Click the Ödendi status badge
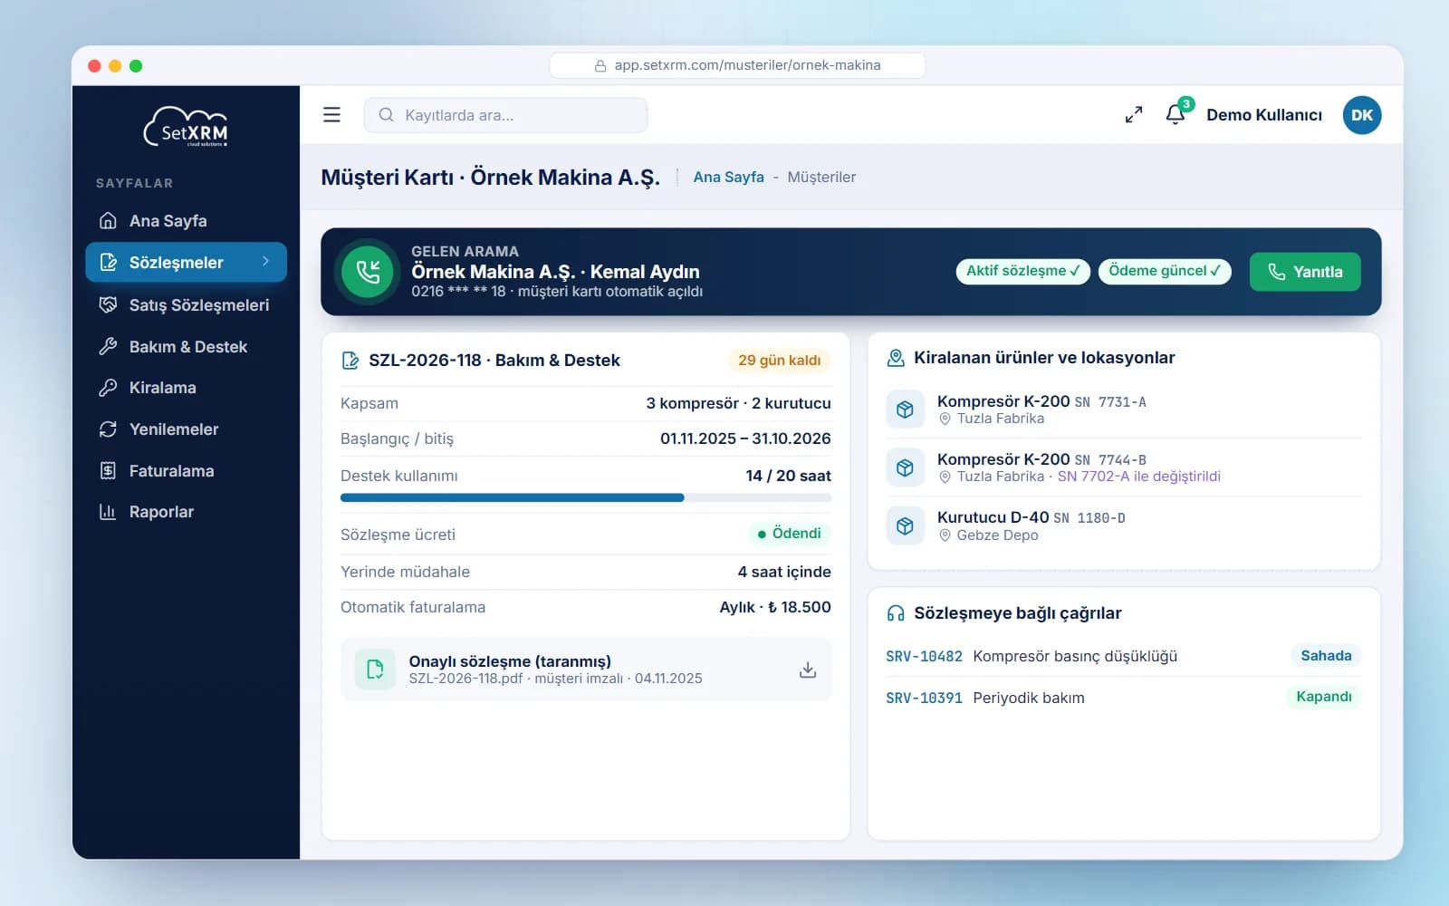Viewport: 1449px width, 906px height. (x=789, y=534)
